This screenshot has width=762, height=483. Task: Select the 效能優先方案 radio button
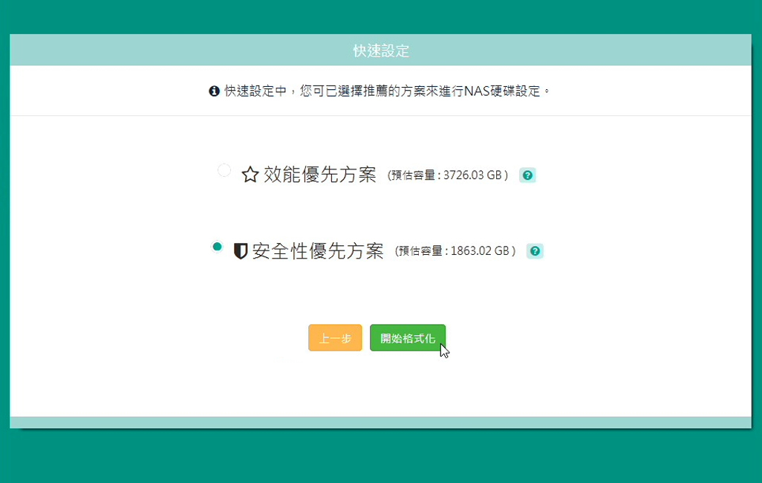click(x=224, y=170)
